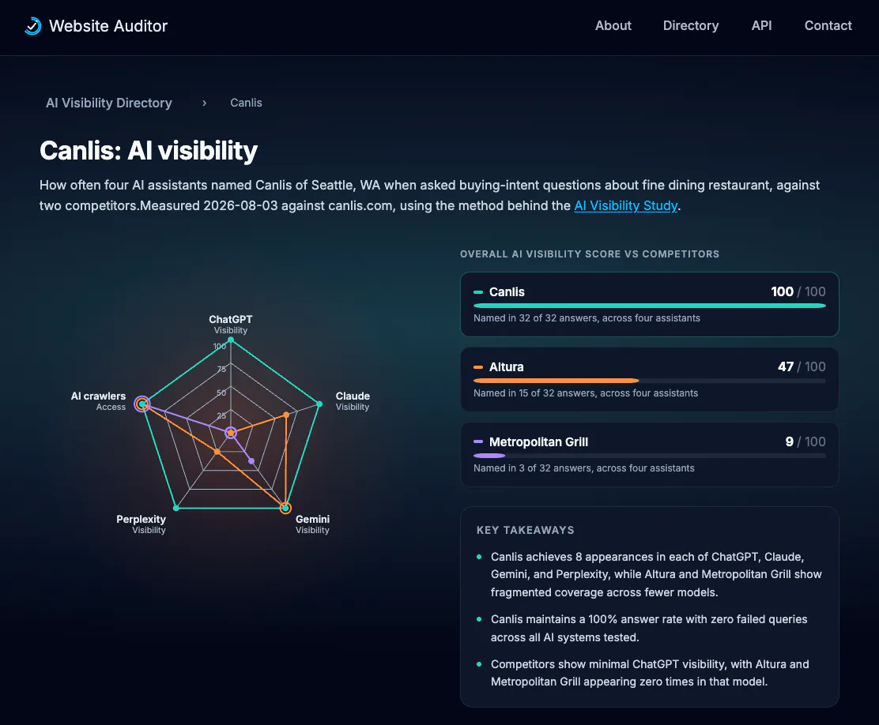Viewport: 879px width, 725px height.
Task: Click the teal Canlis progress bar
Action: (x=649, y=306)
